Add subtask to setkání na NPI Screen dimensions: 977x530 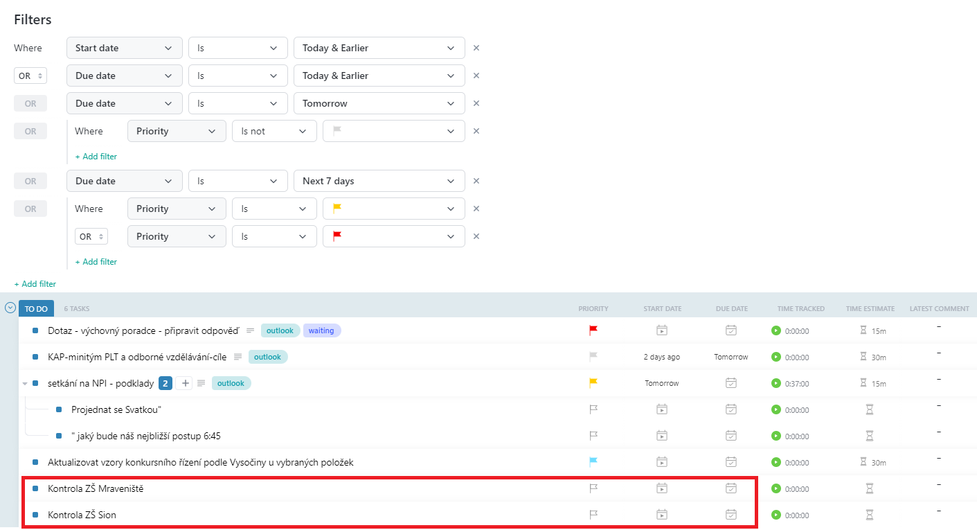coord(185,383)
